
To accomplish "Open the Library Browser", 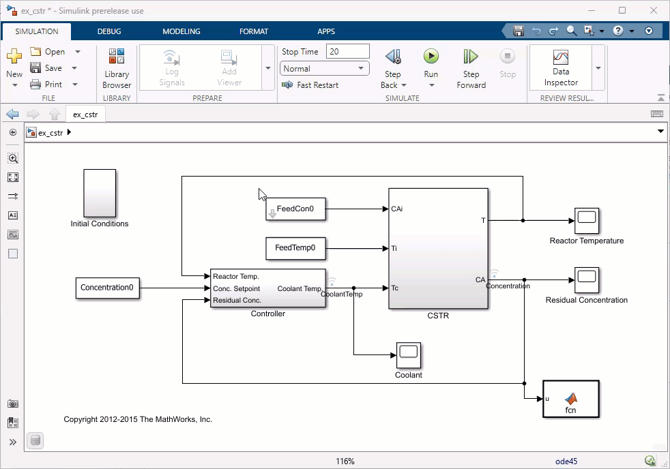I will 117,68.
